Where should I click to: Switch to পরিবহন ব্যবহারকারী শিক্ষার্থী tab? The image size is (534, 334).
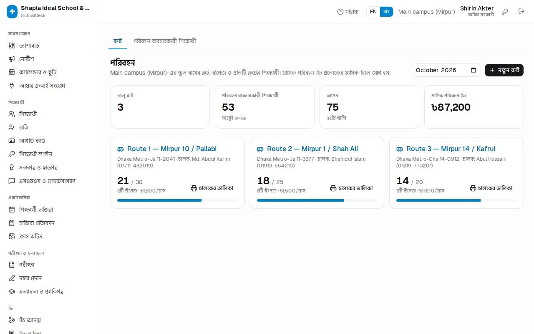pos(165,41)
